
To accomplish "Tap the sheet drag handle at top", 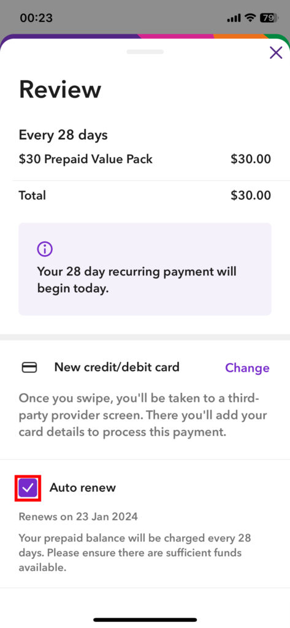I will 145,52.
